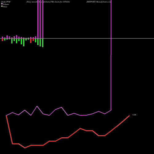Click the '(BRIPORT) MunafaSutra.com' text
The image size is (154, 154).
tap(99, 2)
